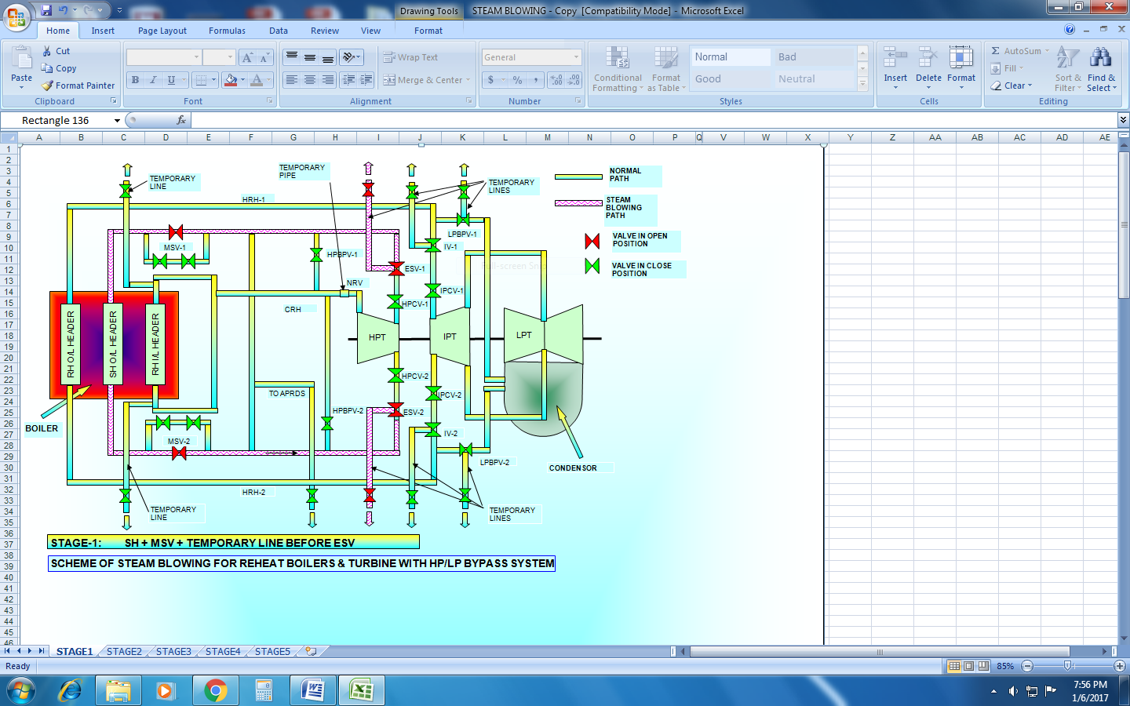Click the volume icon in system tray
1130x706 pixels.
pyautogui.click(x=1013, y=691)
